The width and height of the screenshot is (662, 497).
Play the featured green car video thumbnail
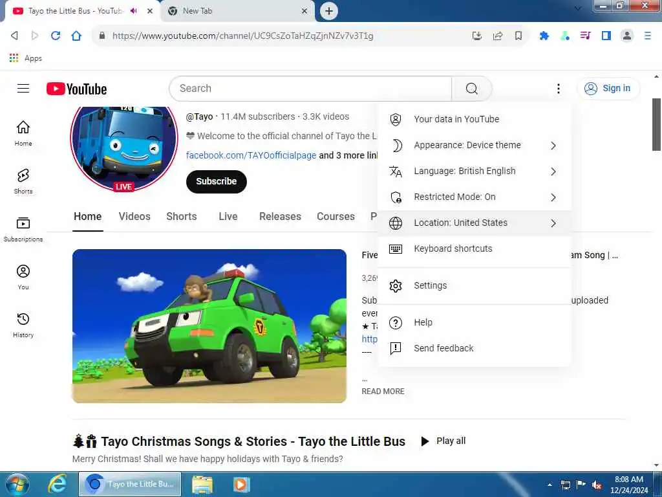(x=209, y=326)
